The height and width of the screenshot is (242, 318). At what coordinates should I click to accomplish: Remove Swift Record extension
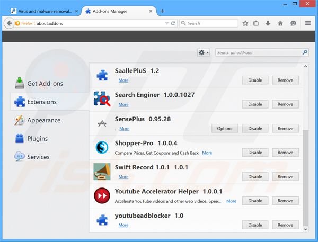285,176
